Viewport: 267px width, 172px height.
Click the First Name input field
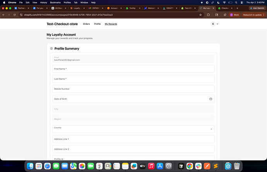[x=133, y=69]
